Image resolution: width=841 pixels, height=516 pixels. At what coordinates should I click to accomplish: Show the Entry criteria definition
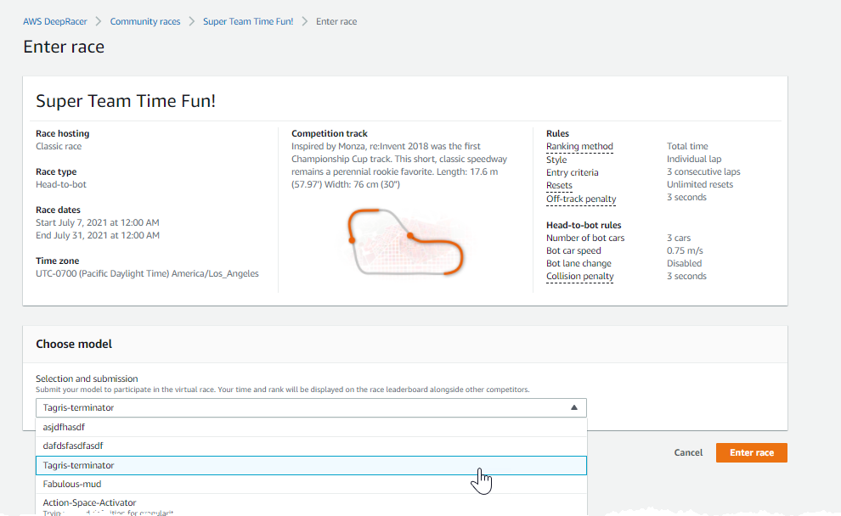[x=573, y=171]
